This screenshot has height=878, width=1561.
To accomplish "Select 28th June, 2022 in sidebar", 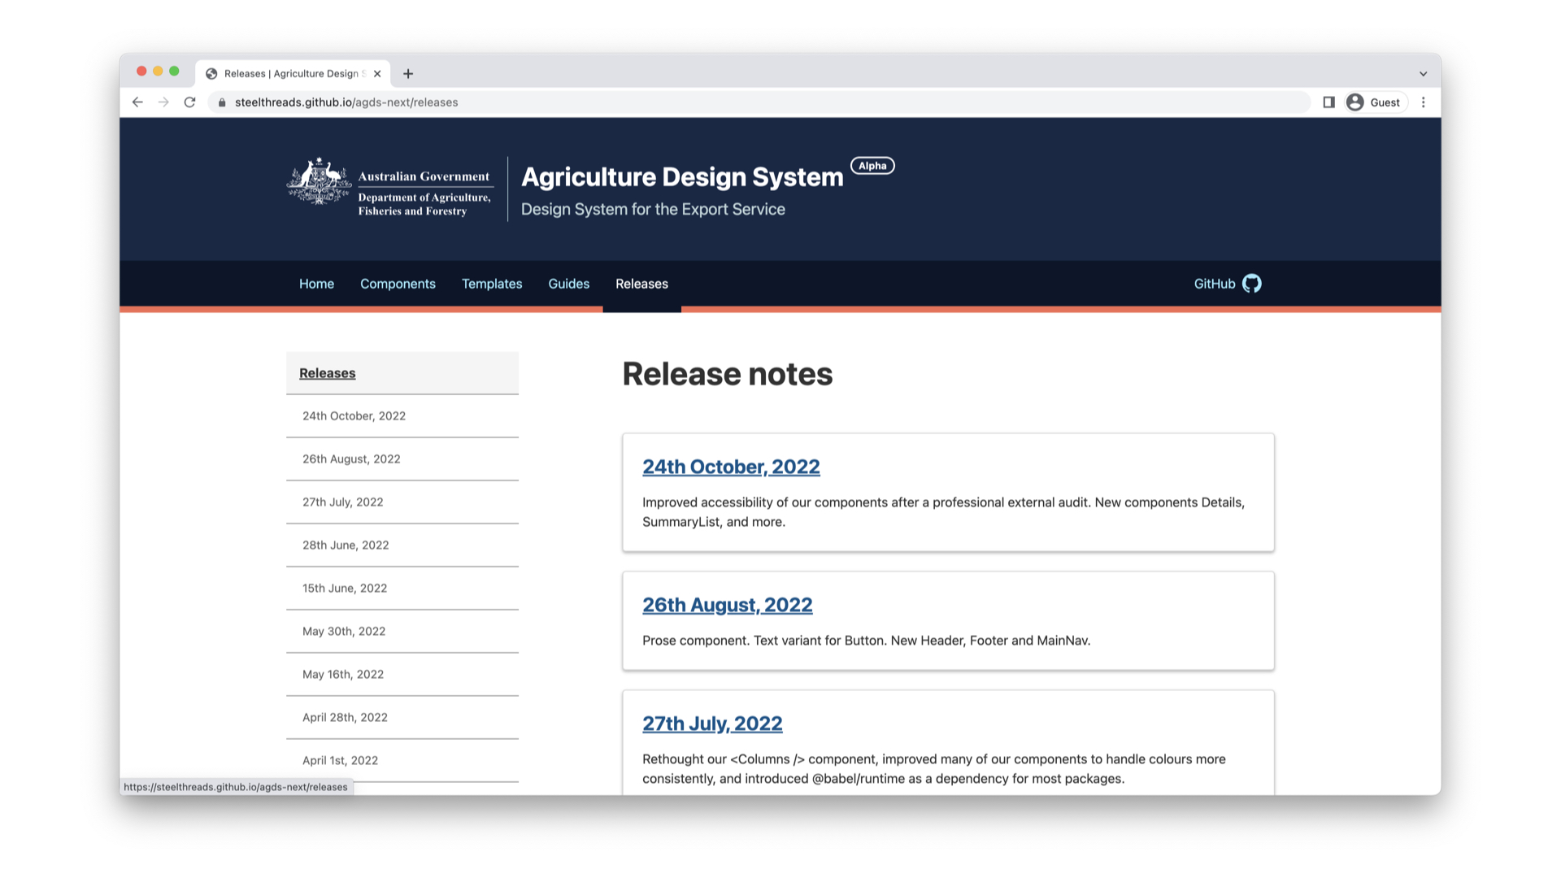I will click(346, 545).
